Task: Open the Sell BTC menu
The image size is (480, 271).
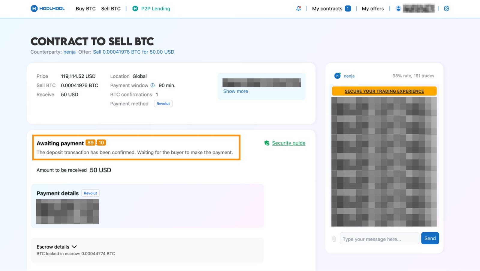Action: point(111,9)
